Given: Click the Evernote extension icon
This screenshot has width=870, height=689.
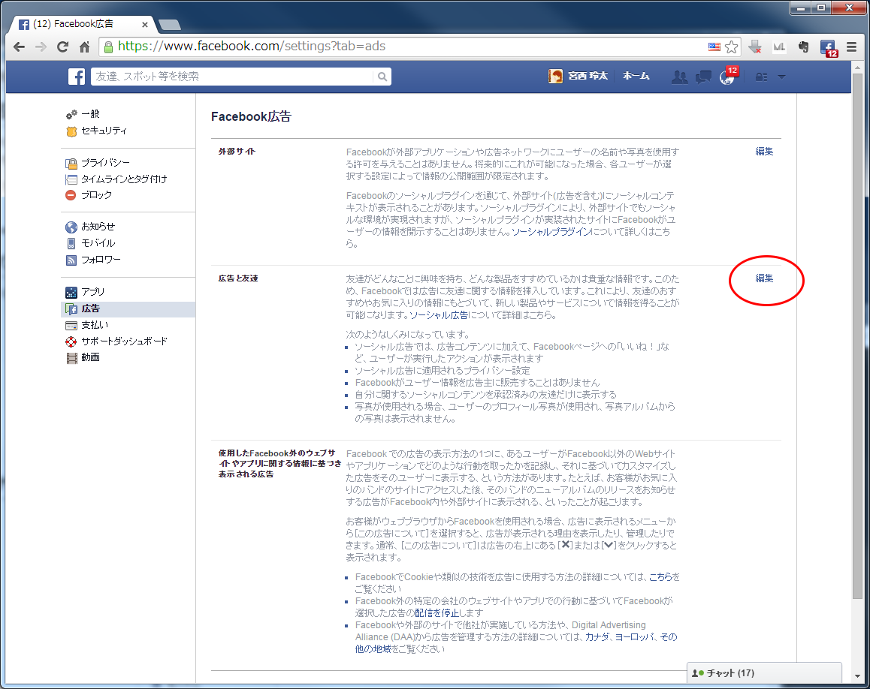Looking at the screenshot, I should pos(803,47).
